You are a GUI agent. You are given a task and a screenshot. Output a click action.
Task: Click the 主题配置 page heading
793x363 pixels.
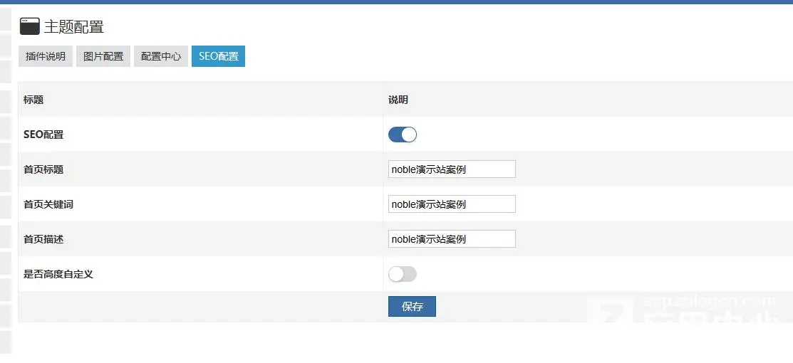pos(74,27)
